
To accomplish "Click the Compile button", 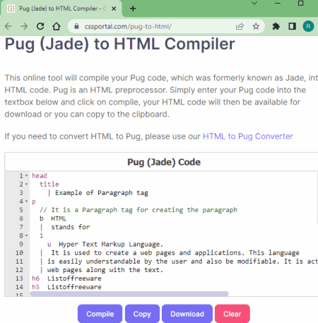I will [x=100, y=314].
